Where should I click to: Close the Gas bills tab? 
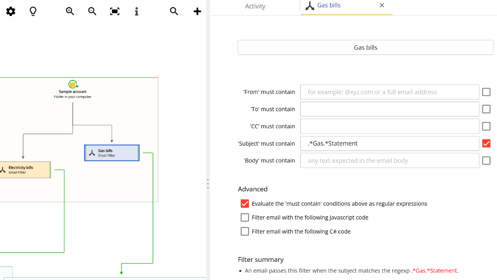(x=381, y=6)
